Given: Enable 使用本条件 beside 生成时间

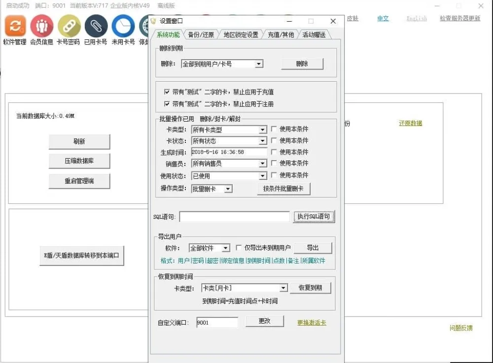Looking at the screenshot, I should [x=275, y=152].
